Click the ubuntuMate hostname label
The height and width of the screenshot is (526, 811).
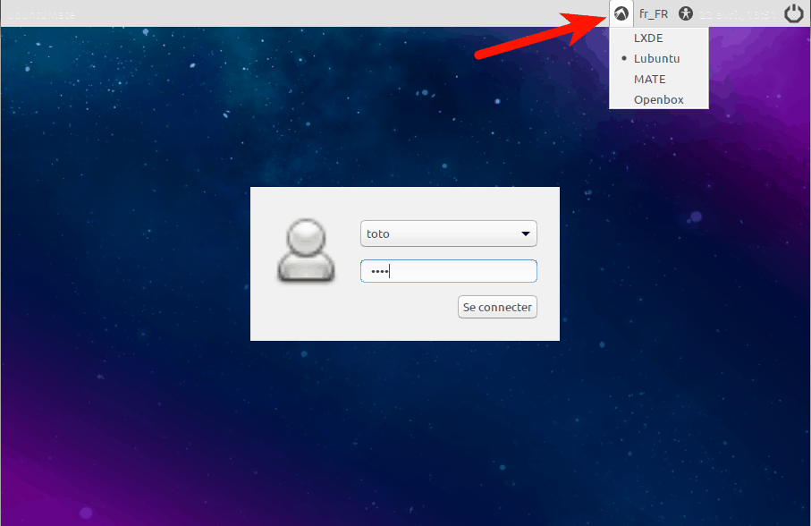(x=40, y=14)
